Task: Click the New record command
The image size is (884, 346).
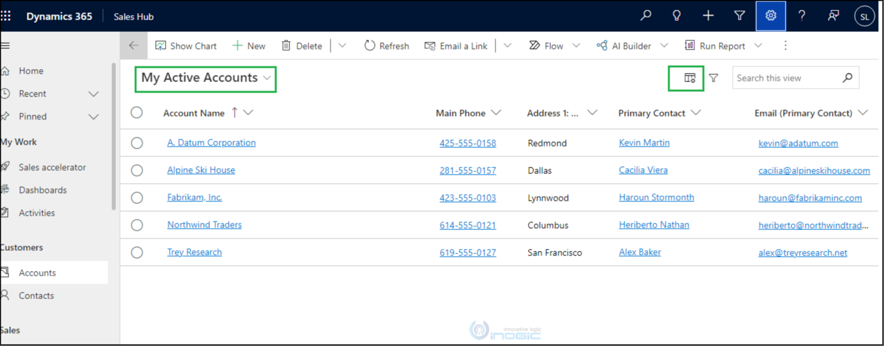Action: [249, 46]
